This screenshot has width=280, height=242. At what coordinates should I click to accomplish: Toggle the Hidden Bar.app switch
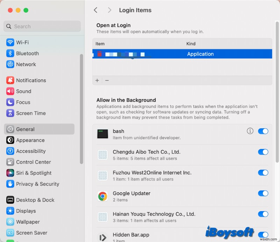pyautogui.click(x=263, y=235)
